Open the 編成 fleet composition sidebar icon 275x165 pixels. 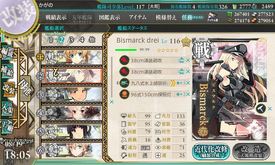click(x=7, y=53)
